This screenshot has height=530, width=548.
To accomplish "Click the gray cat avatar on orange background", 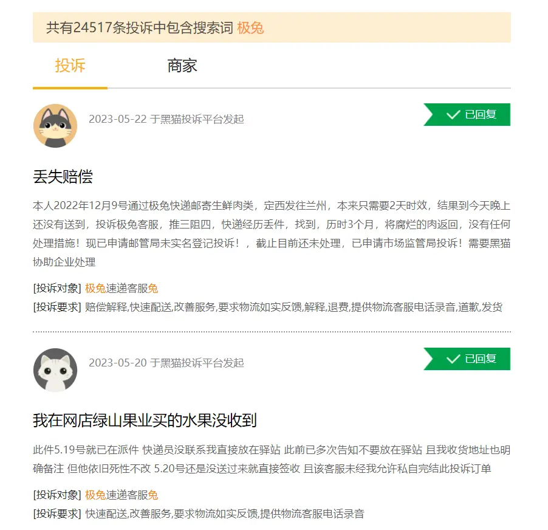I will [x=55, y=125].
